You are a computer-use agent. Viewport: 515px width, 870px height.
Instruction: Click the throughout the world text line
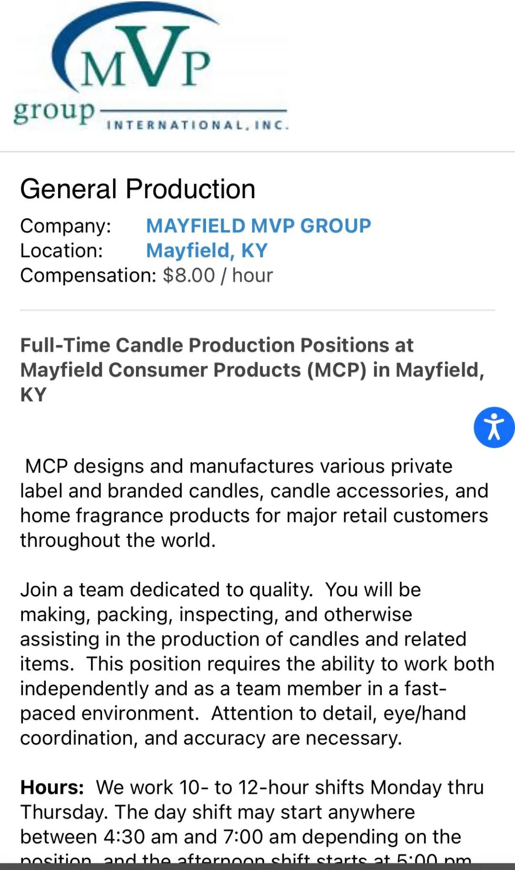[x=118, y=540]
